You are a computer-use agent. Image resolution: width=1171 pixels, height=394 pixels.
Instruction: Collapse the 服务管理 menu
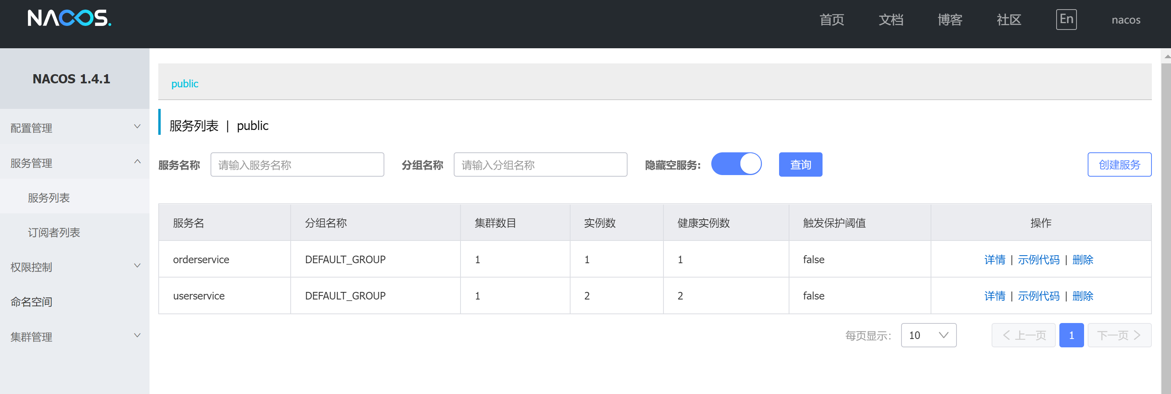click(x=75, y=163)
